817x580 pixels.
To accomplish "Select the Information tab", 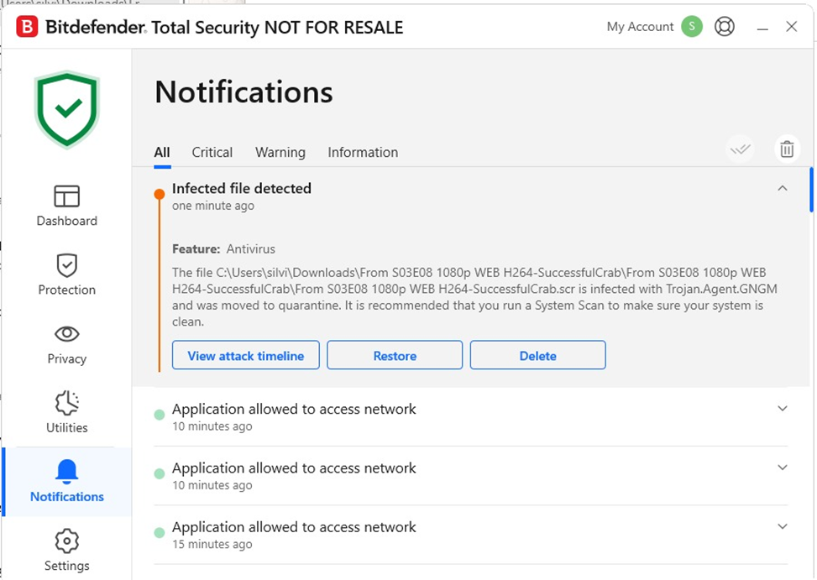I will coord(363,152).
